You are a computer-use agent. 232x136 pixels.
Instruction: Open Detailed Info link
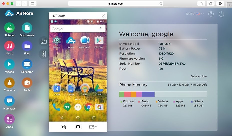pyautogui.click(x=199, y=76)
